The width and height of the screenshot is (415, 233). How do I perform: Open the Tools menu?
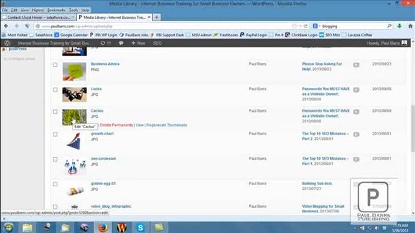pos(73,10)
